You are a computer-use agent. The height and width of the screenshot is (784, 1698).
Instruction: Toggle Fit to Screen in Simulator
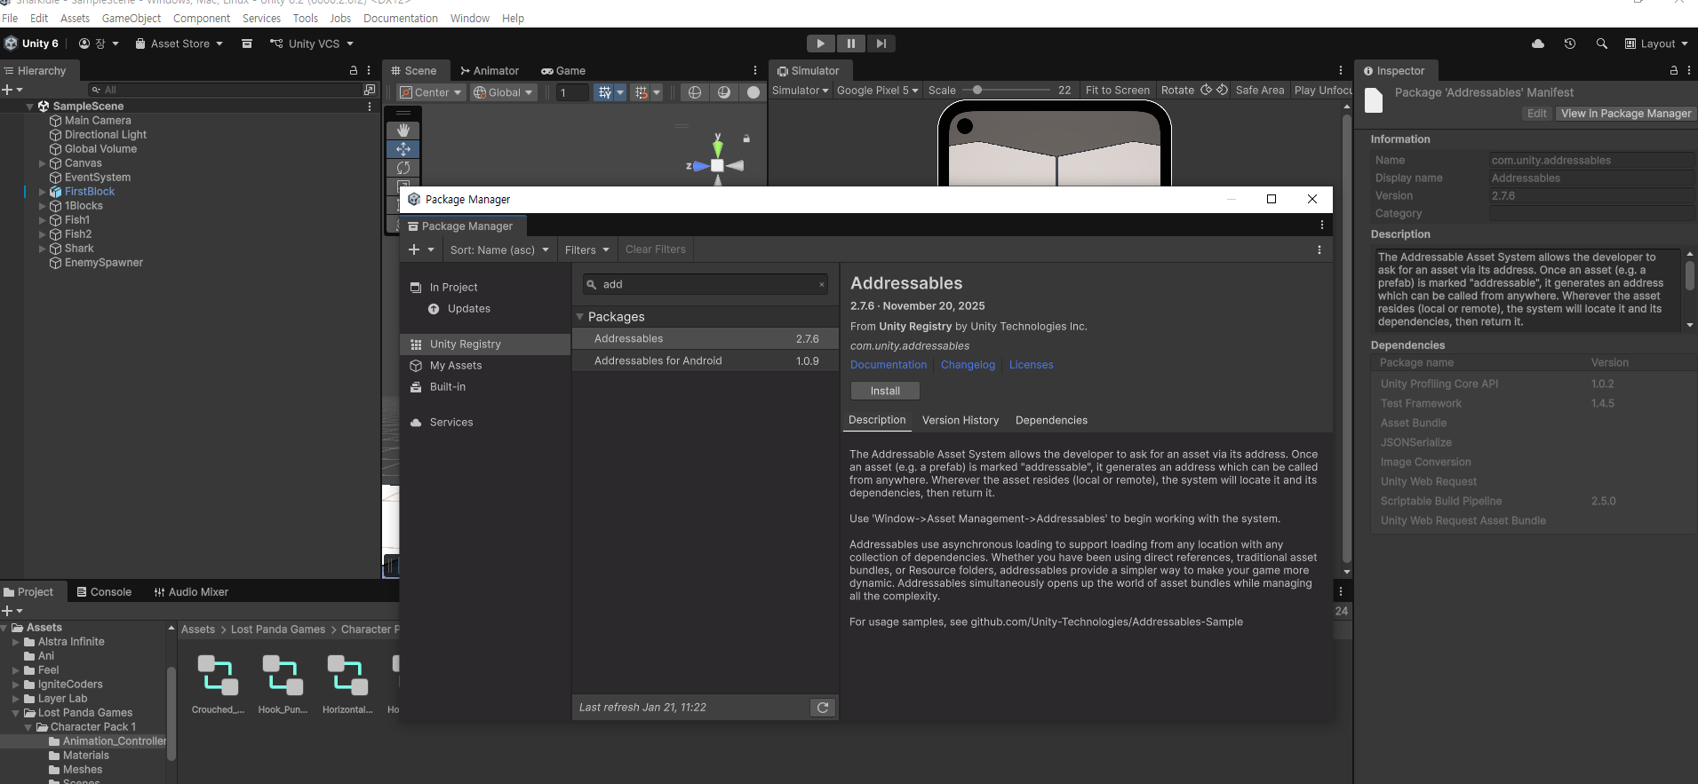click(1118, 90)
